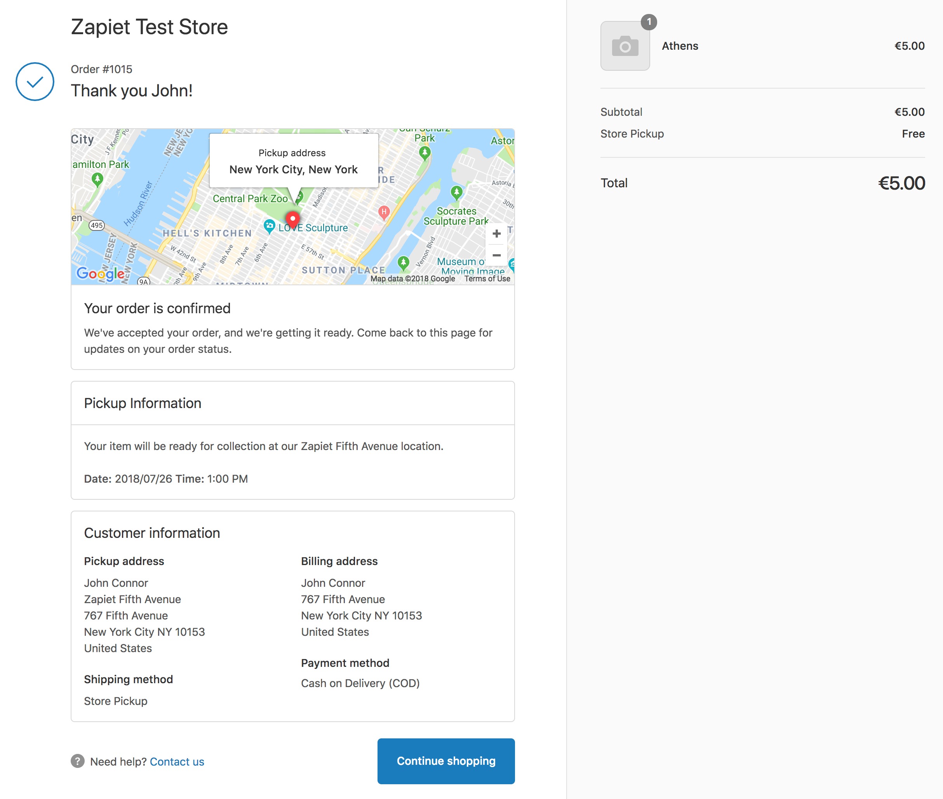Click the Billing address heading

pos(339,561)
